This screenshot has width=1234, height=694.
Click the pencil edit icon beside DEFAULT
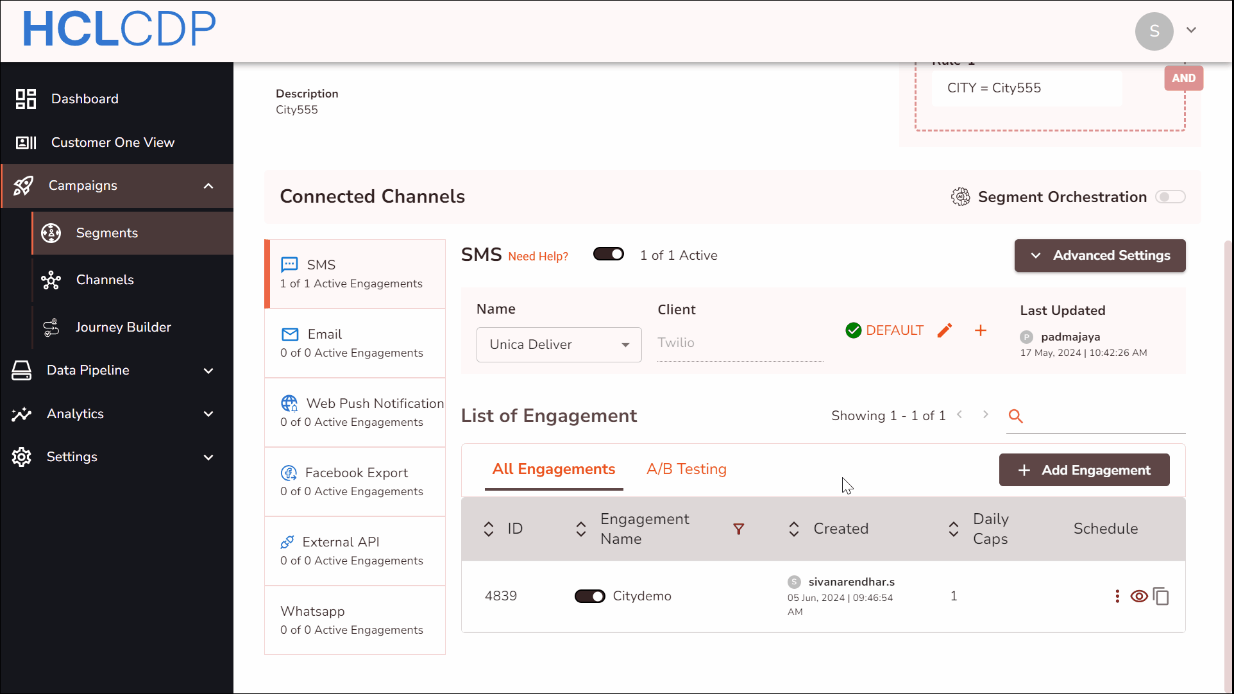tap(944, 330)
